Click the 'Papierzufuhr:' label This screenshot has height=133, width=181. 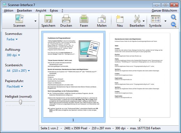[x=14, y=81]
